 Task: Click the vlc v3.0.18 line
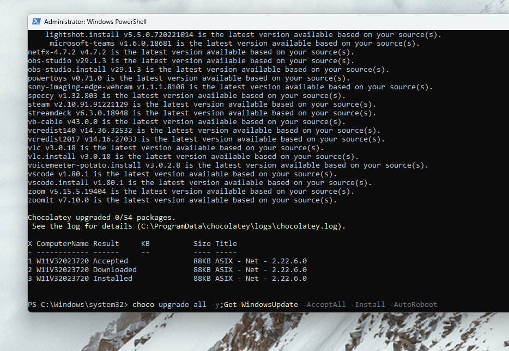click(x=175, y=148)
